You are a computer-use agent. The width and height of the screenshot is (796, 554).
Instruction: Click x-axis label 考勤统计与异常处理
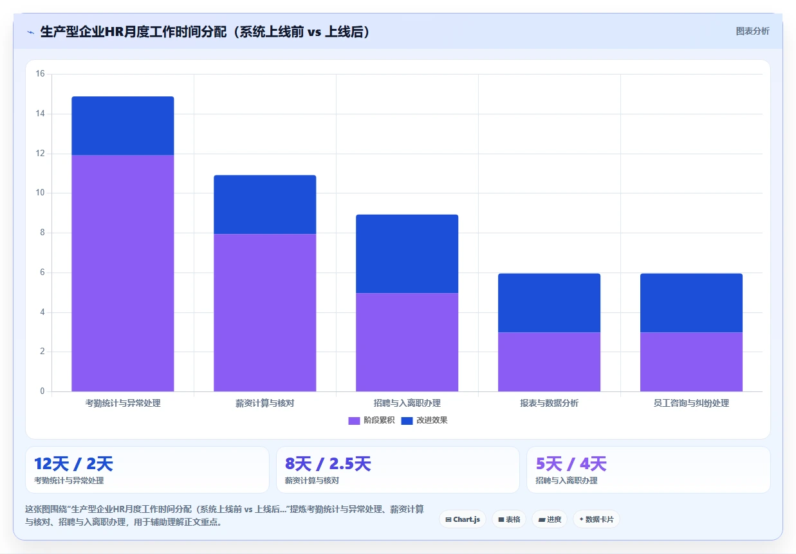(x=123, y=404)
